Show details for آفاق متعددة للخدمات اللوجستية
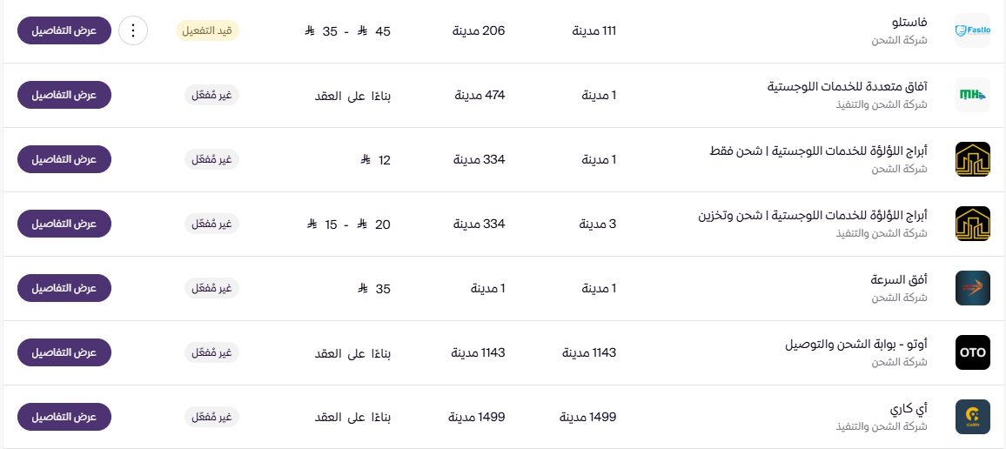The height and width of the screenshot is (449, 1006). pos(64,95)
